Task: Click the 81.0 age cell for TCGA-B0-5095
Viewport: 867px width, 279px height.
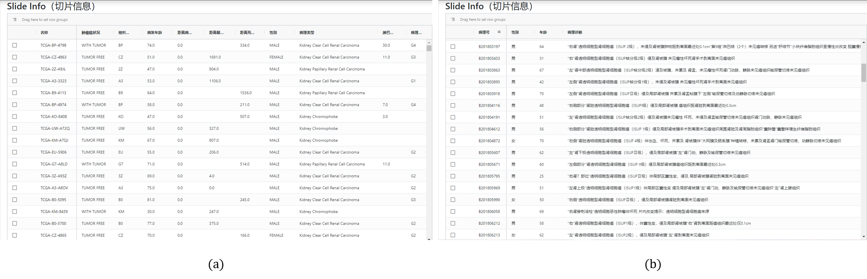Action: pos(151,200)
